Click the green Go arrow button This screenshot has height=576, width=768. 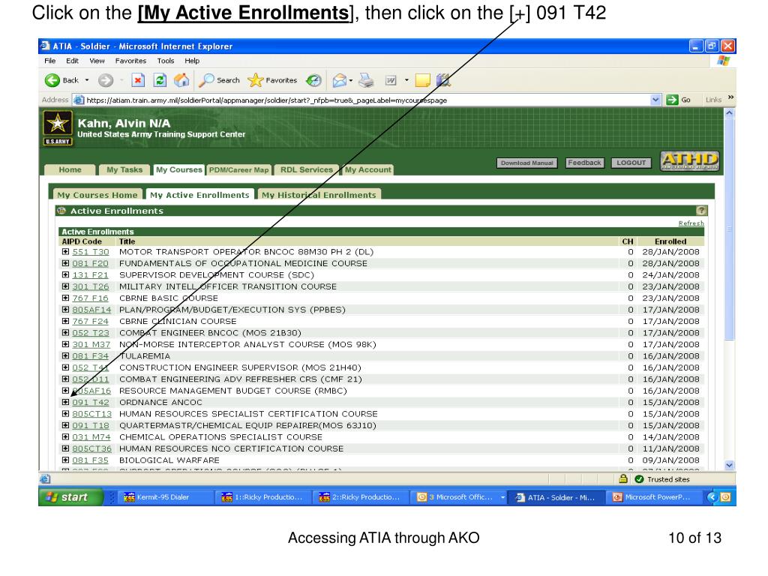(673, 100)
